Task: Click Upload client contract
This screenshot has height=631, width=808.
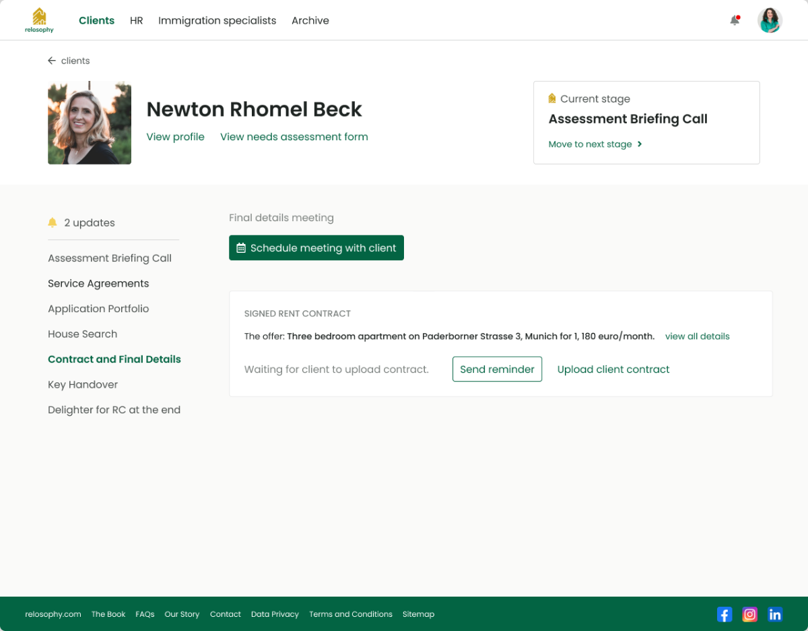Action: (x=613, y=369)
